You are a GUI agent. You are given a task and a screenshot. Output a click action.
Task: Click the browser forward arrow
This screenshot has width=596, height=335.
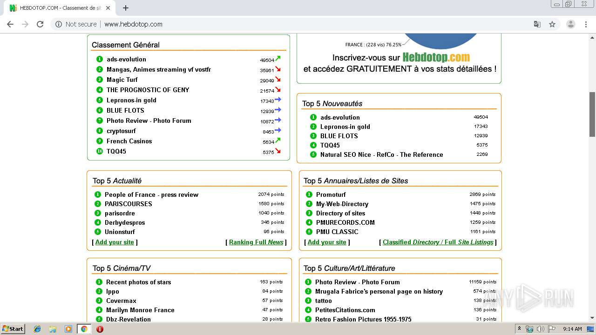[x=25, y=24]
